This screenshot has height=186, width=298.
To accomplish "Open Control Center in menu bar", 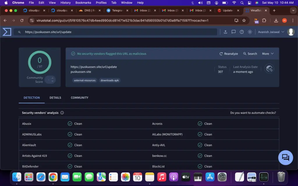I will [249, 3].
